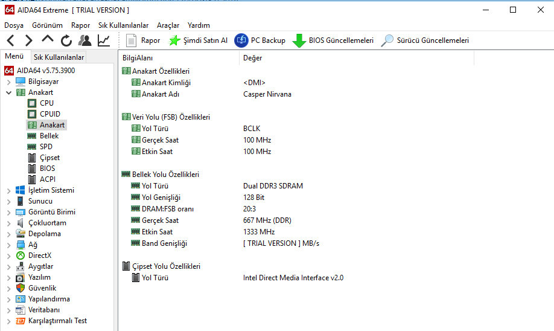
Task: Select the Anakart Adı row
Action: tap(297, 94)
